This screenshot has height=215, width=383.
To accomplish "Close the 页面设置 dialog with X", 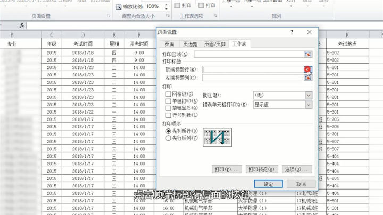I will click(309, 32).
